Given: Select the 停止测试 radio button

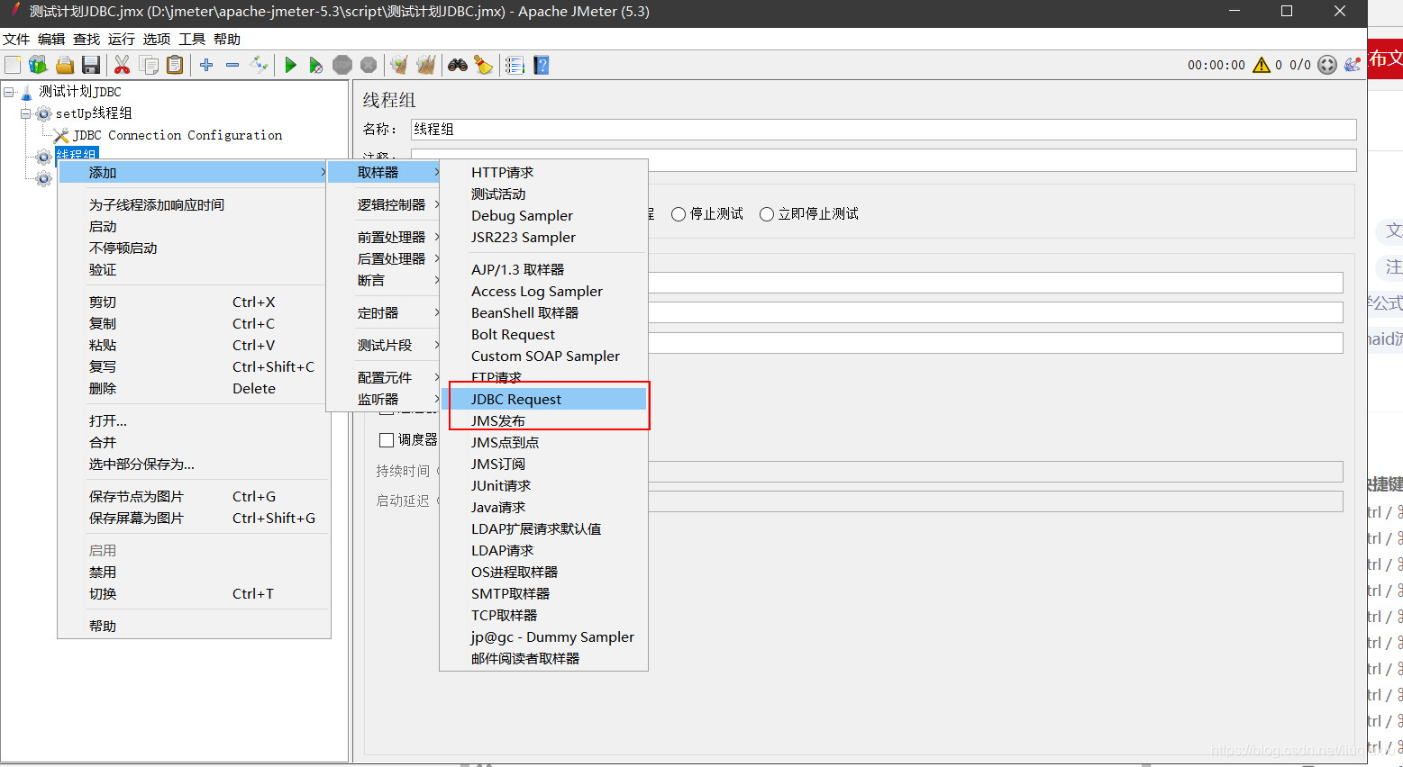Looking at the screenshot, I should pyautogui.click(x=679, y=214).
